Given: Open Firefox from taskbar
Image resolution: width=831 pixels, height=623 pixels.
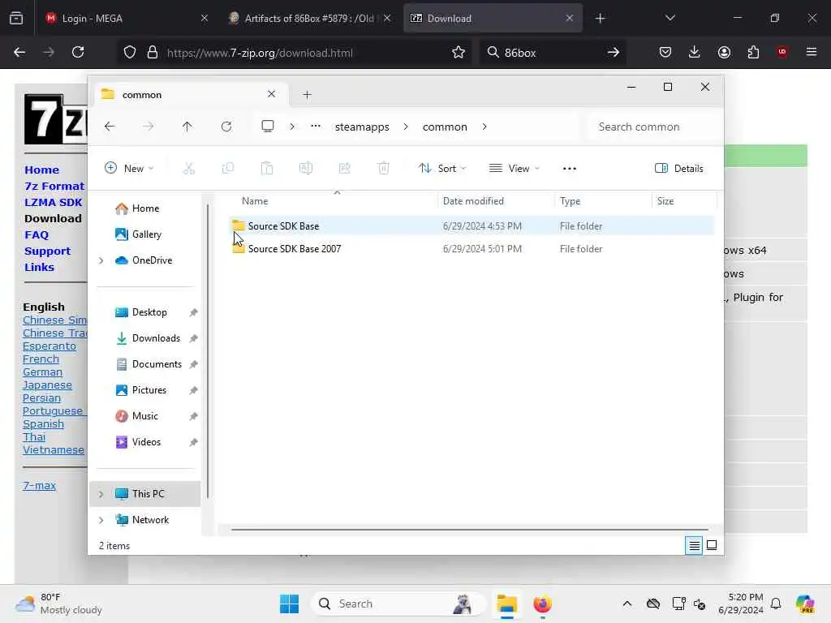Looking at the screenshot, I should click(x=542, y=604).
